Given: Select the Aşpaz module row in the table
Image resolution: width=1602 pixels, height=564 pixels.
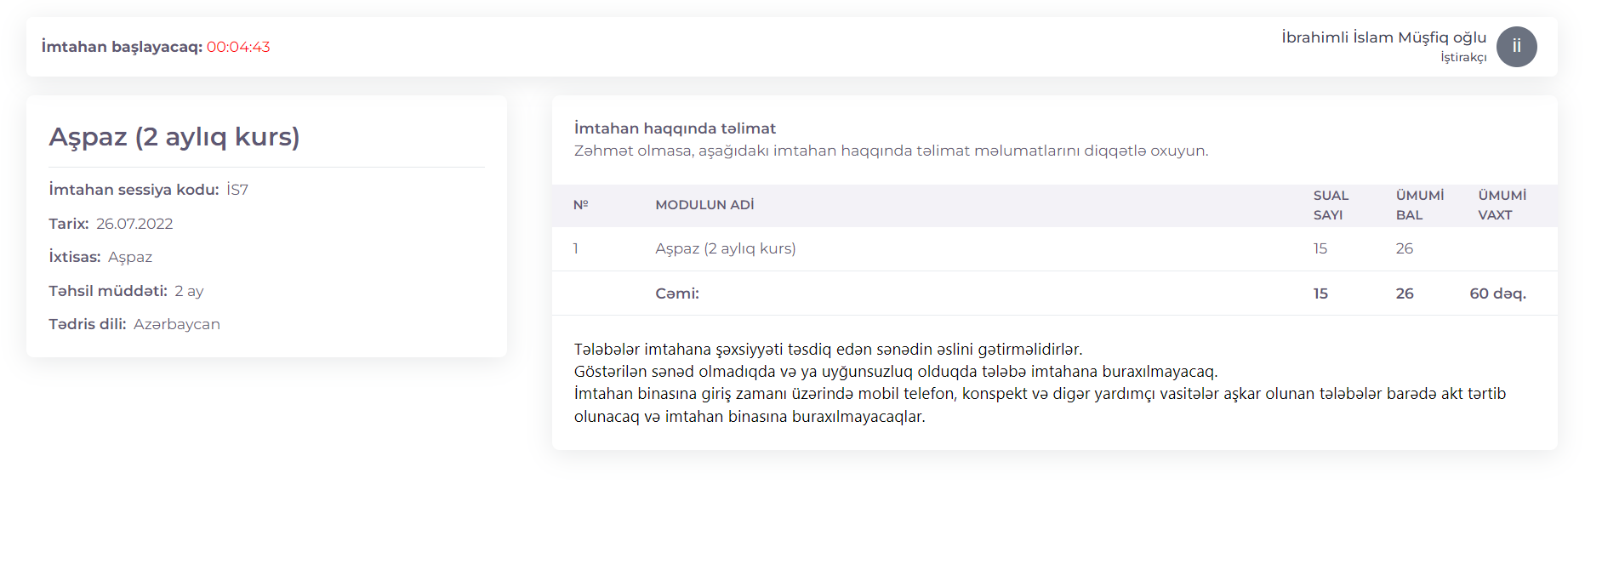Looking at the screenshot, I should click(726, 248).
